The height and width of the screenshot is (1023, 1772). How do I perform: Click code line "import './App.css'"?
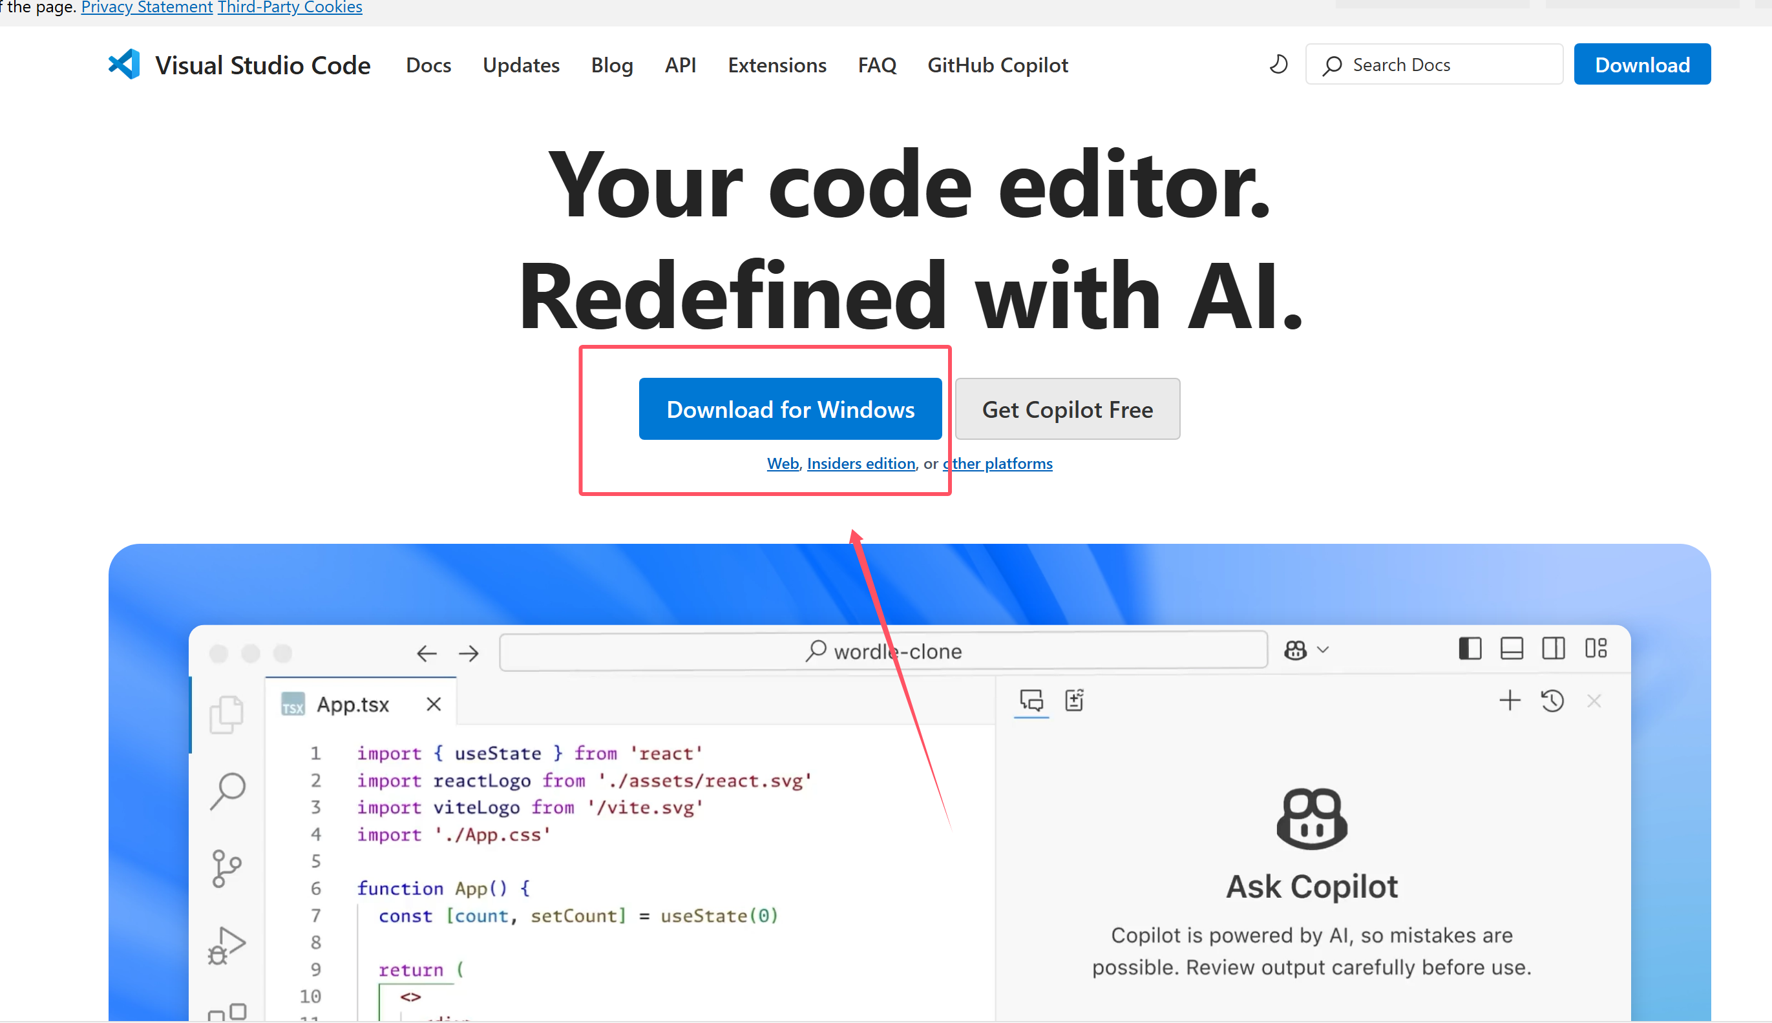454,834
